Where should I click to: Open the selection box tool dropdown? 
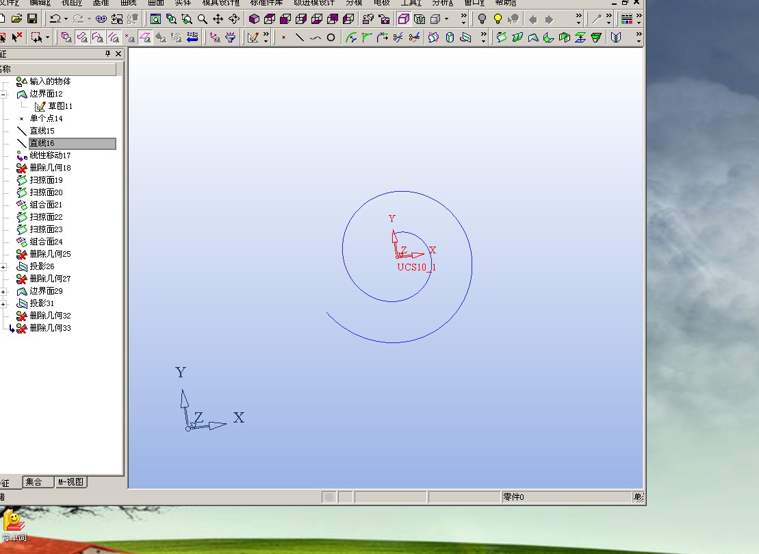pyautogui.click(x=47, y=37)
